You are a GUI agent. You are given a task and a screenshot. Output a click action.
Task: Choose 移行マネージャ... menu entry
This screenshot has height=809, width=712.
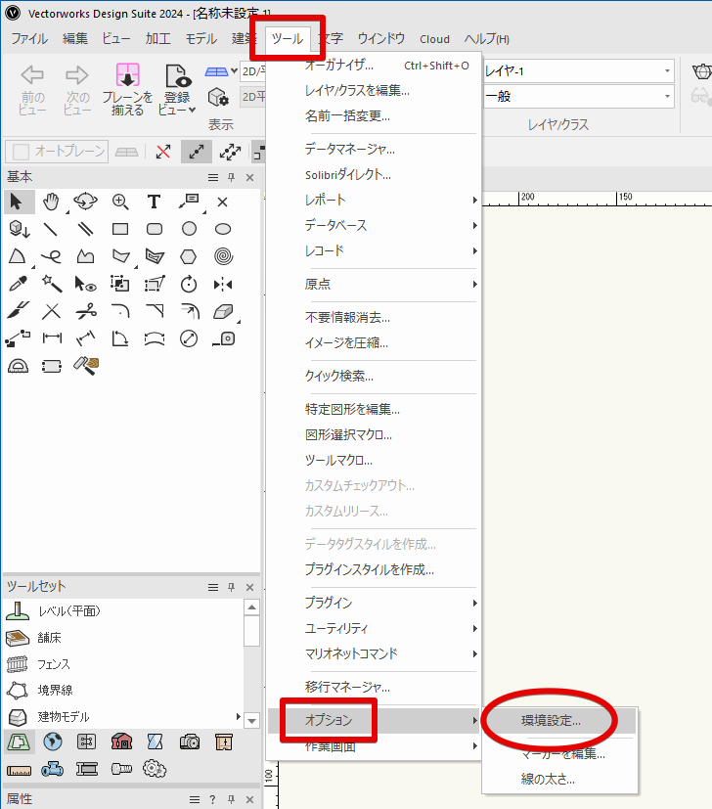pos(374,687)
